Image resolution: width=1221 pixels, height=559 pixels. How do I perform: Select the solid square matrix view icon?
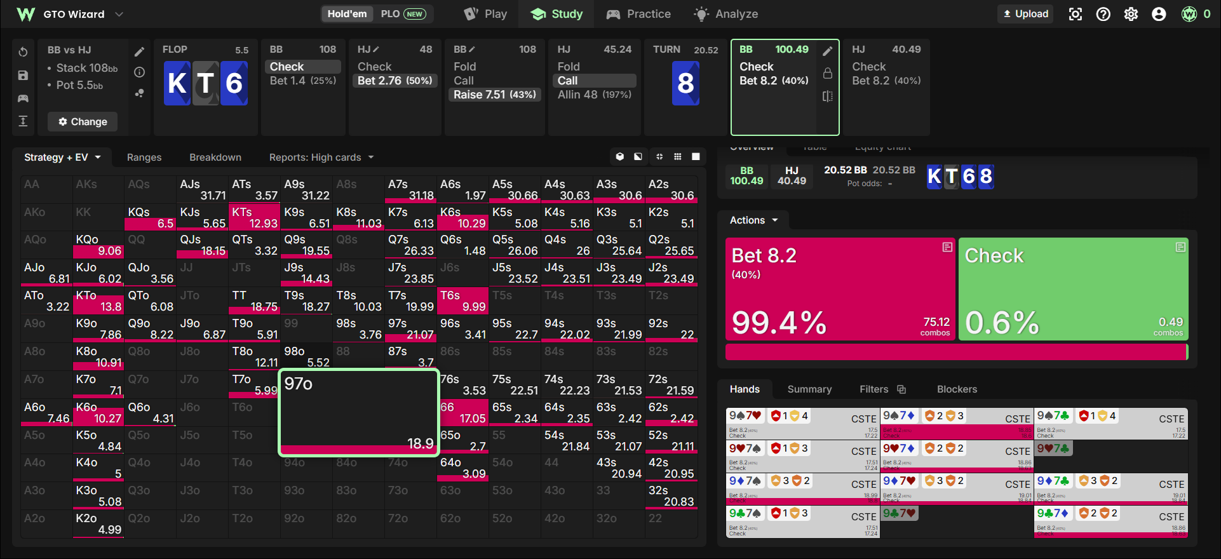tap(696, 156)
